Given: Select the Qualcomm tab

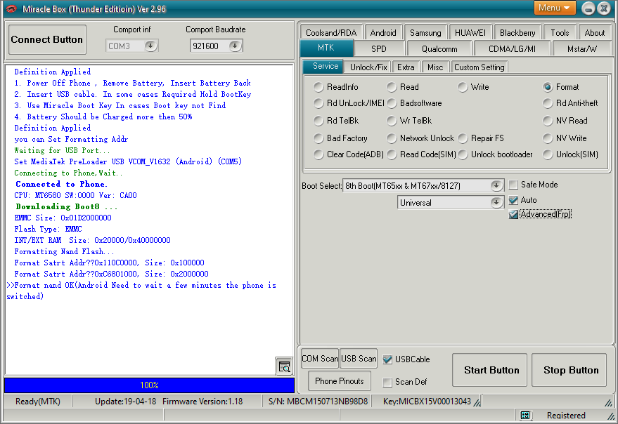Looking at the screenshot, I should coord(439,49).
